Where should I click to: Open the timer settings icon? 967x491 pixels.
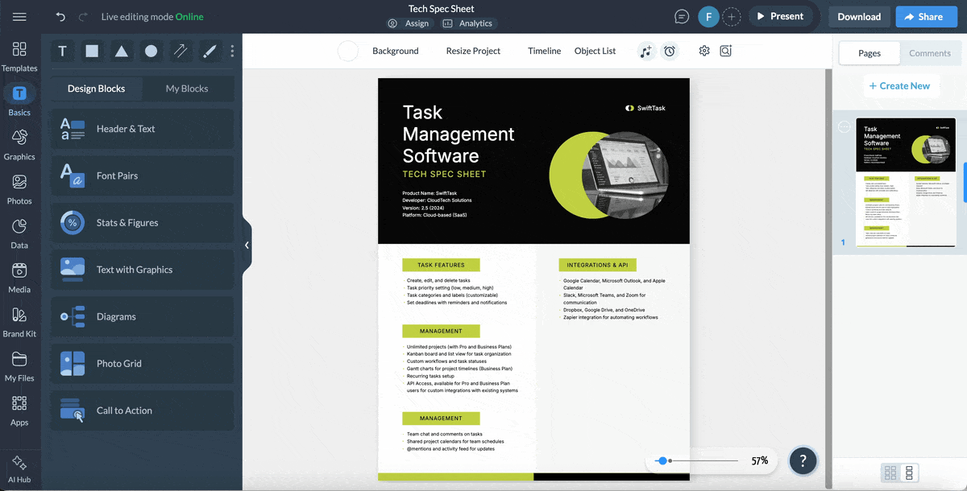670,51
